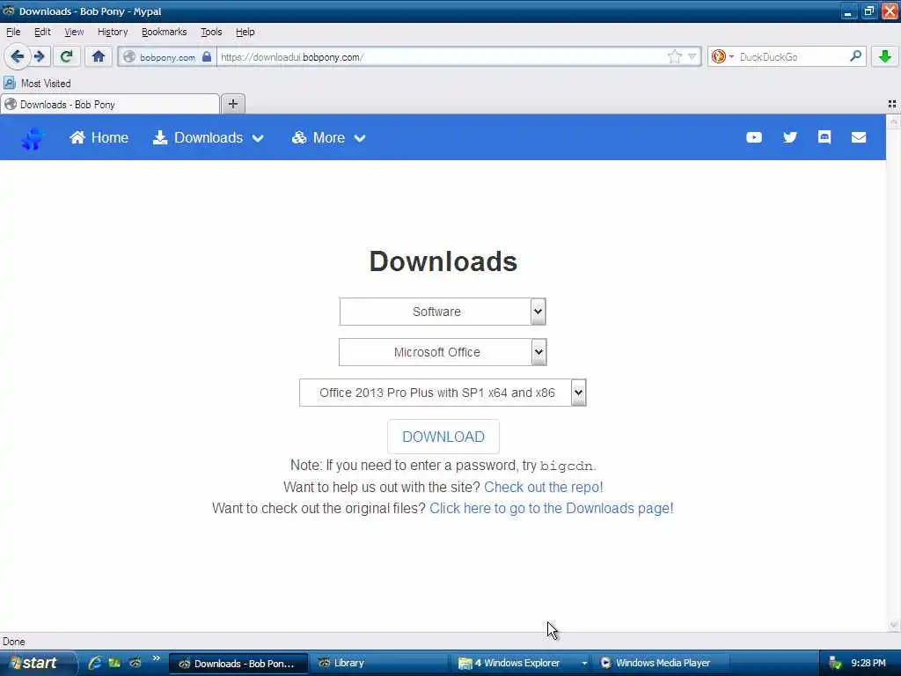Choose search engine via DuckDuckGo icon
This screenshot has width=901, height=676.
click(722, 56)
